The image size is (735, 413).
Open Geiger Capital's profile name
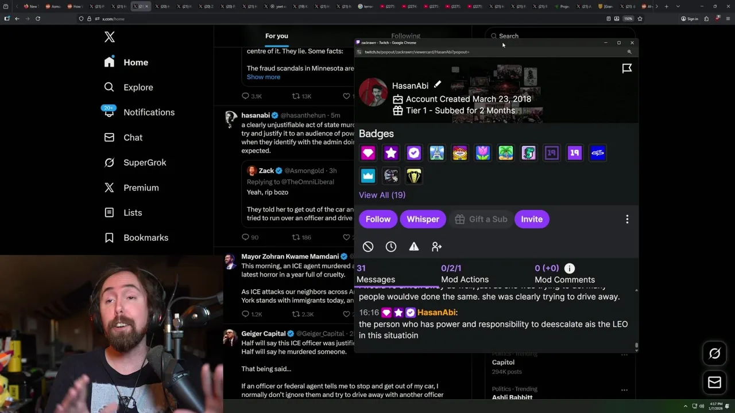coord(264,334)
